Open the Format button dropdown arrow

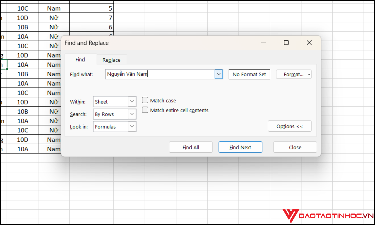[x=309, y=74]
